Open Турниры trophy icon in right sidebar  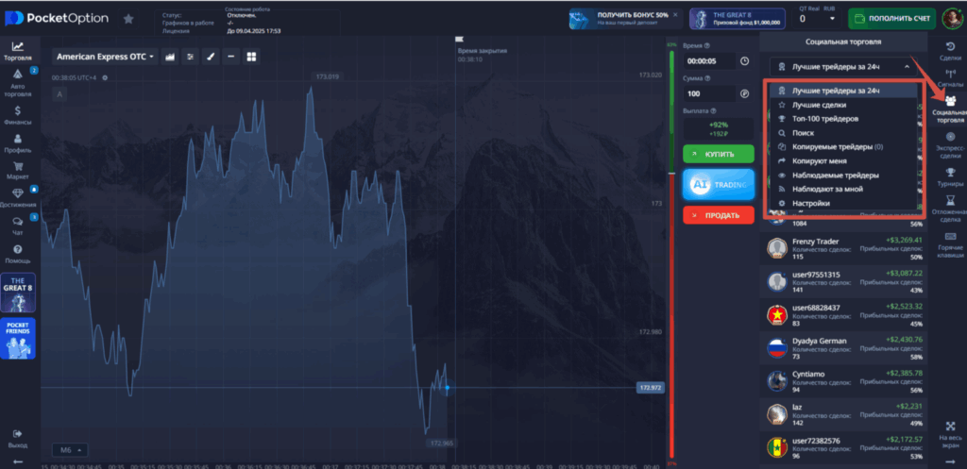(950, 176)
